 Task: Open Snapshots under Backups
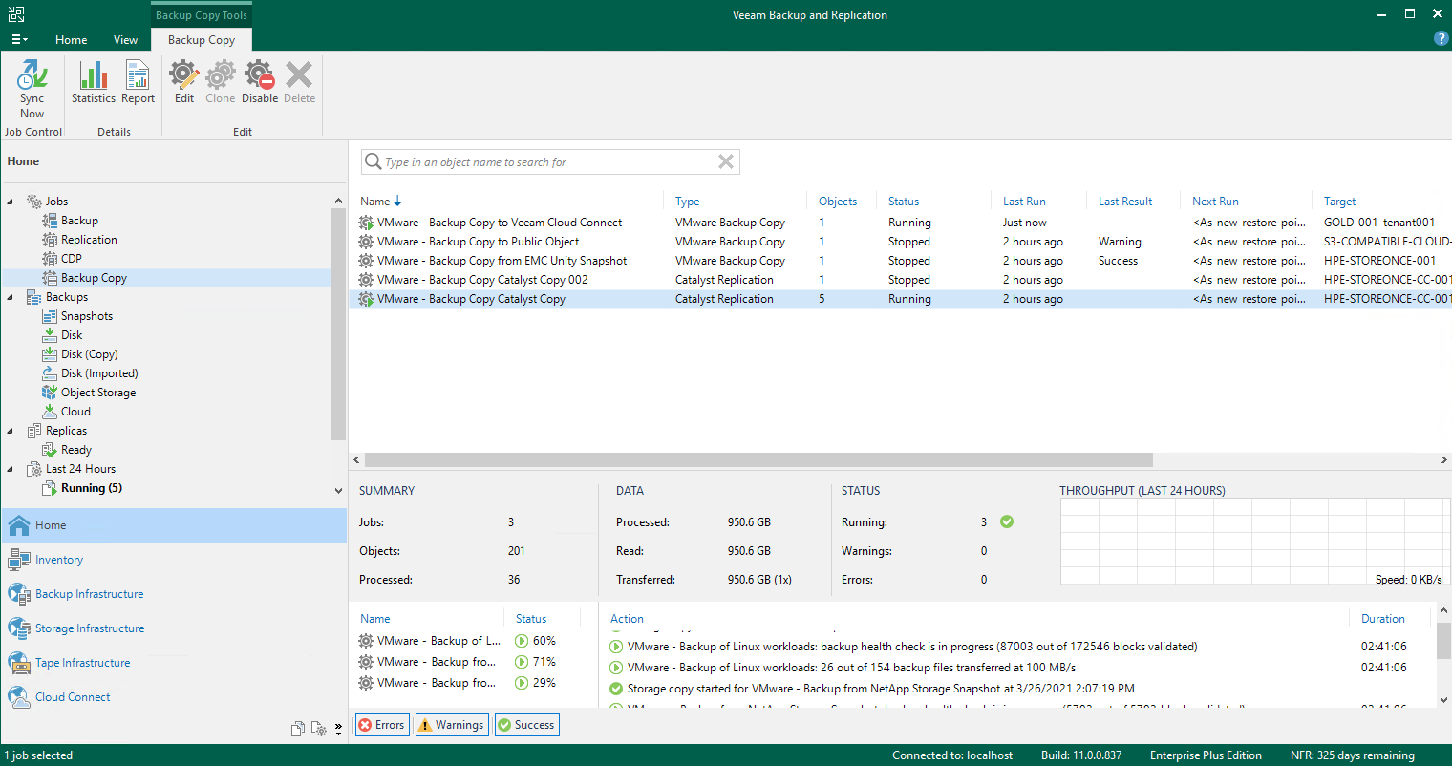point(86,316)
